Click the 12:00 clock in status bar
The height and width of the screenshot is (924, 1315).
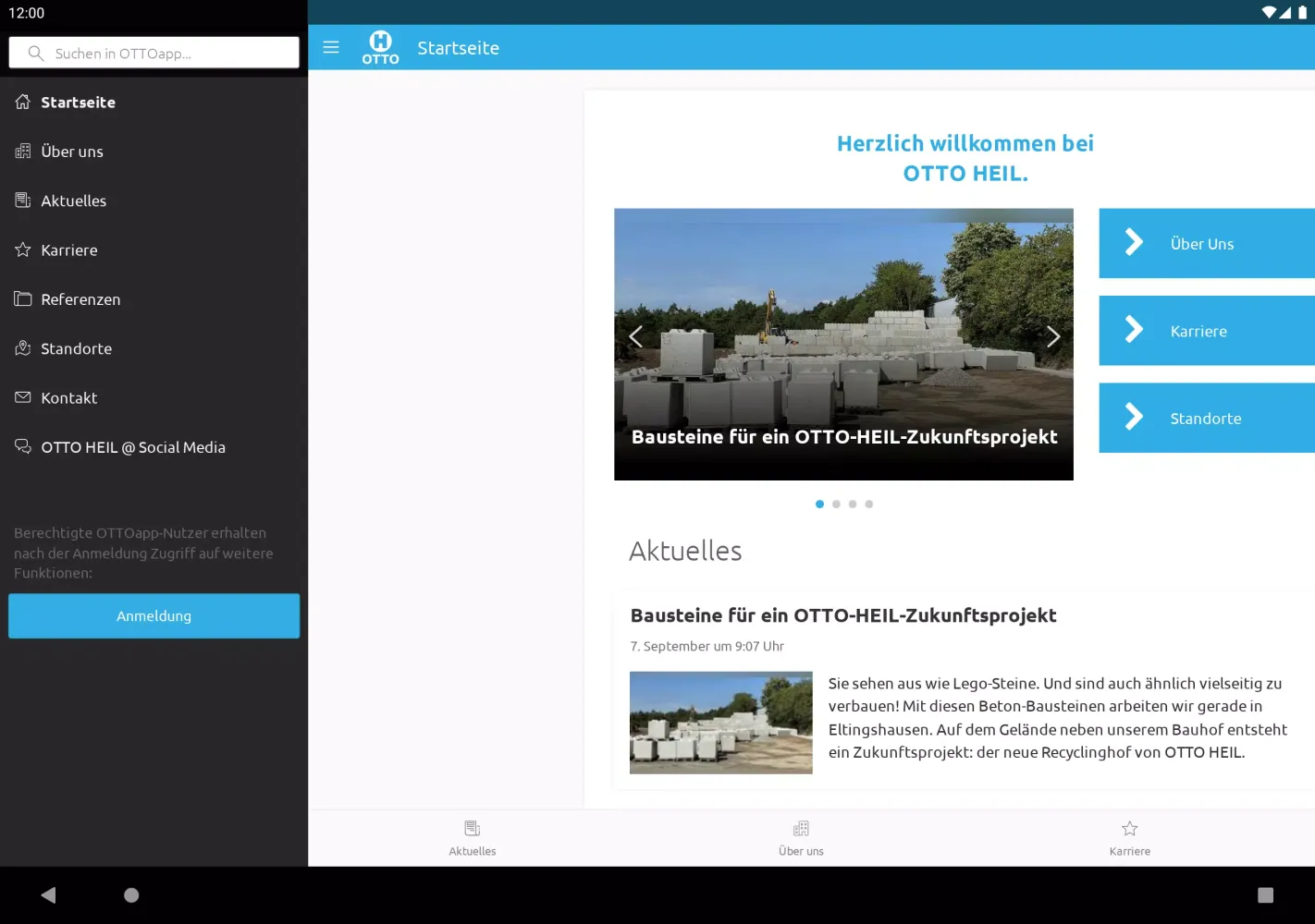pyautogui.click(x=27, y=13)
